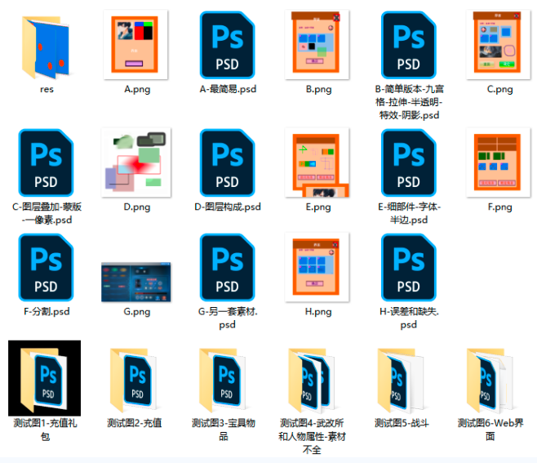Click the 'A.png' file name label

point(137,90)
